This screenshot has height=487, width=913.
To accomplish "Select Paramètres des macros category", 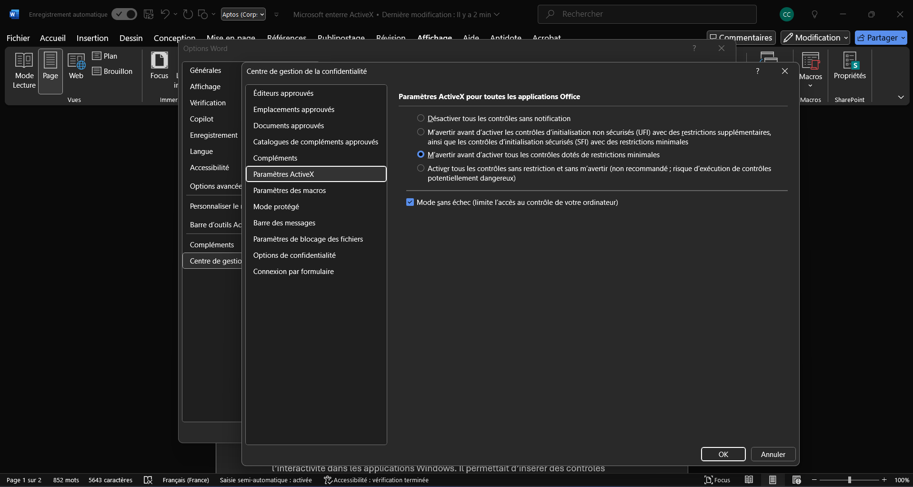I will [316, 191].
